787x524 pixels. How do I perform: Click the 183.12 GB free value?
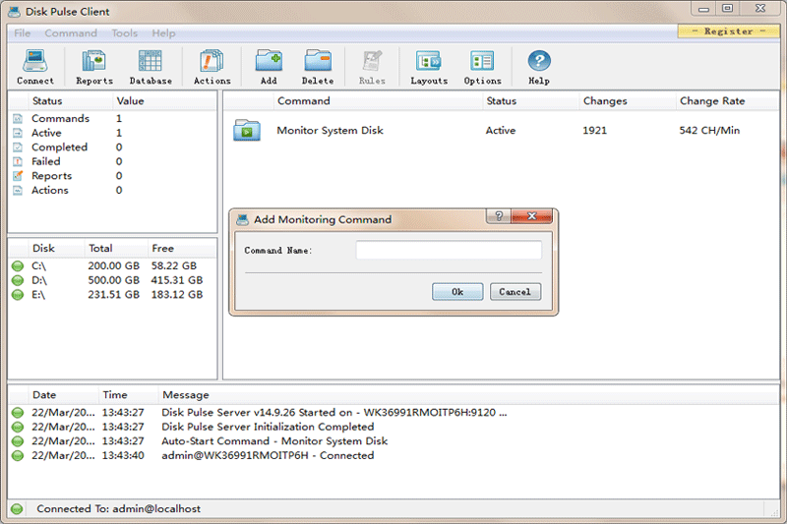tap(177, 294)
